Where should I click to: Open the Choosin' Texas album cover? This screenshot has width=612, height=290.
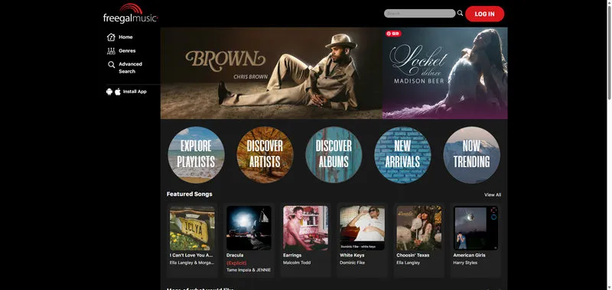click(x=418, y=228)
